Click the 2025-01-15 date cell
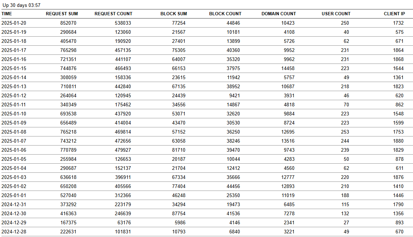Screen dimensions: 413x237 pyautogui.click(x=14, y=68)
